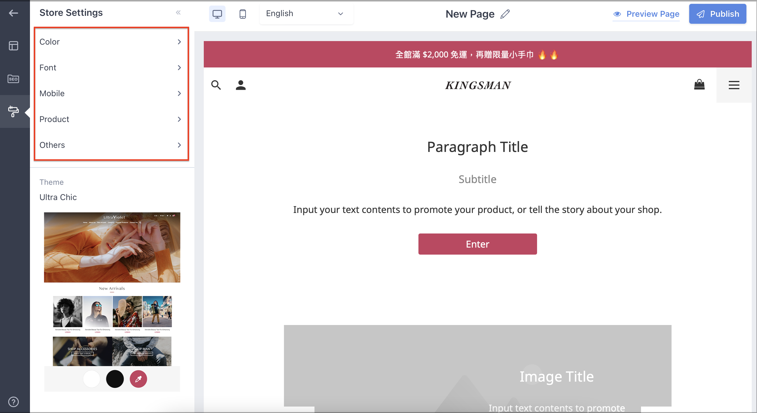Screen dimensions: 757x413
Task: Select the page layout sections icon
Action: (13, 45)
